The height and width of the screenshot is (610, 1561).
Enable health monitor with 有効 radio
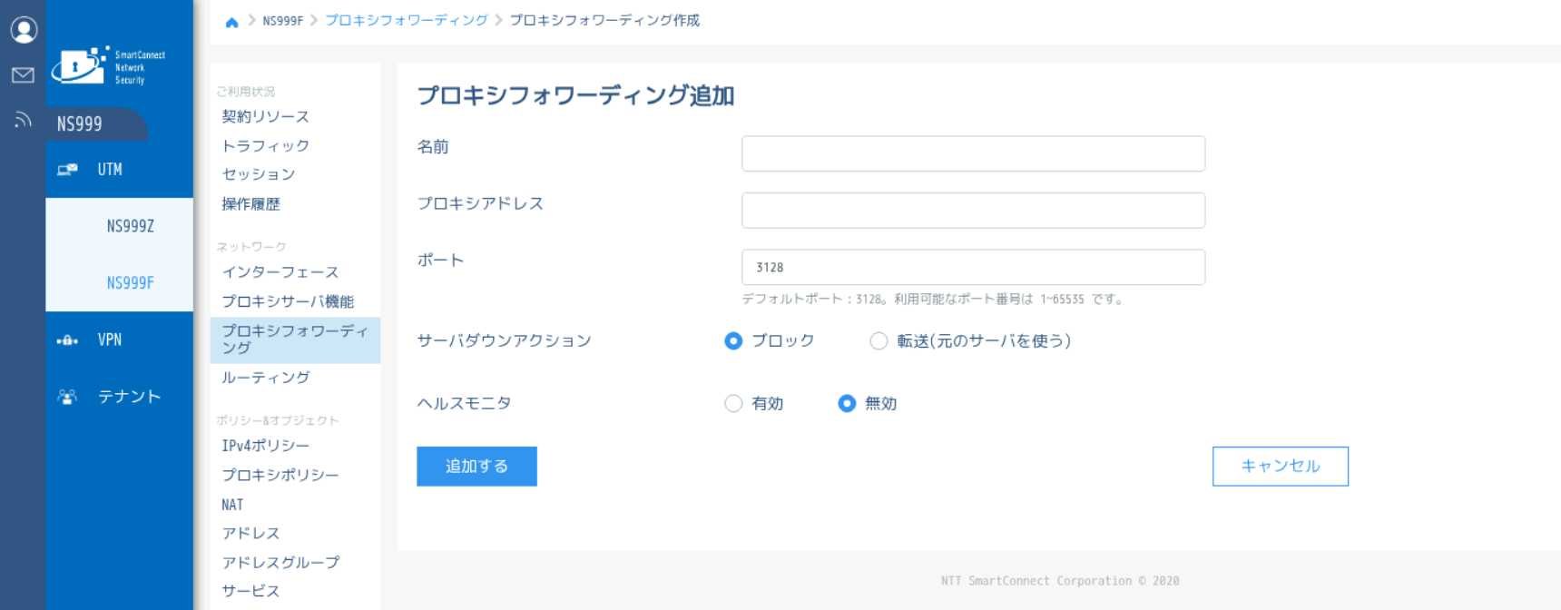pos(733,404)
